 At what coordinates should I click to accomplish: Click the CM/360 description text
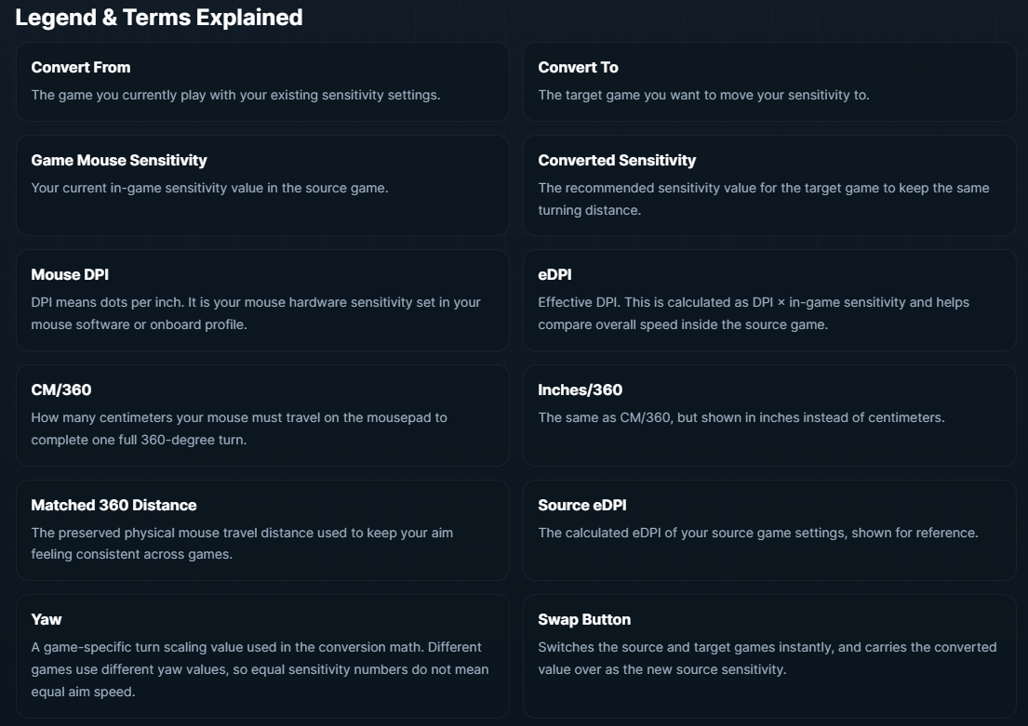[239, 429]
